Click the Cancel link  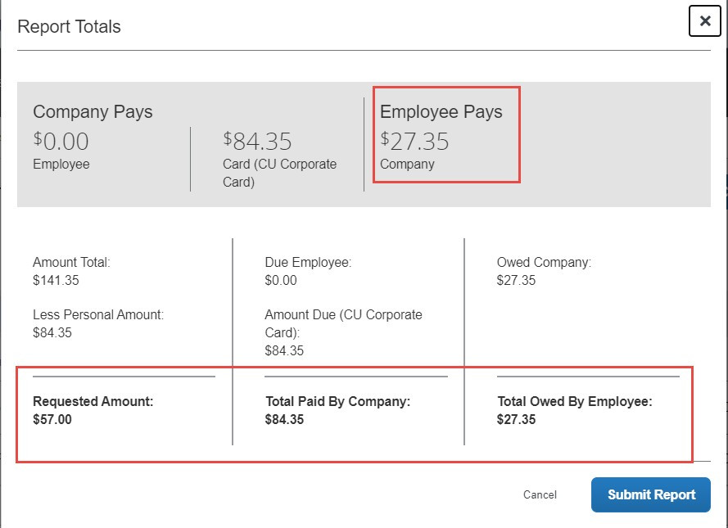coord(540,494)
